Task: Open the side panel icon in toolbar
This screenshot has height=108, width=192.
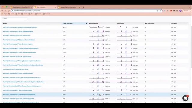Action: [177, 11]
